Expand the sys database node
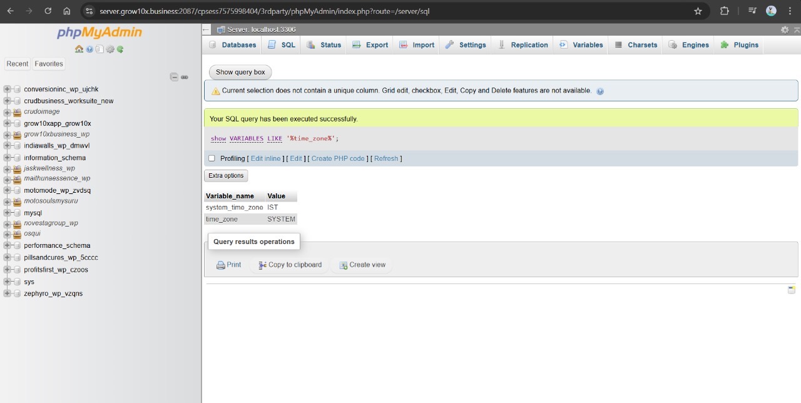The image size is (801, 403). (x=8, y=282)
